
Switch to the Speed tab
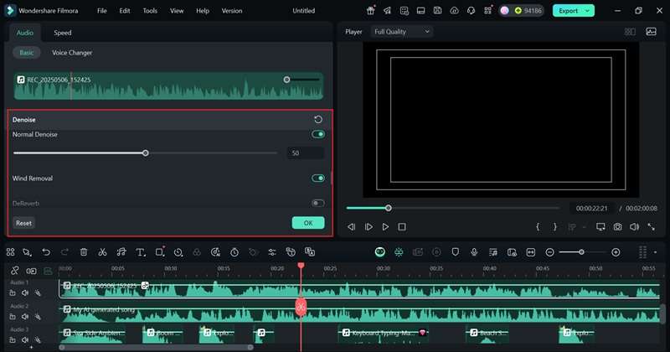tap(62, 33)
